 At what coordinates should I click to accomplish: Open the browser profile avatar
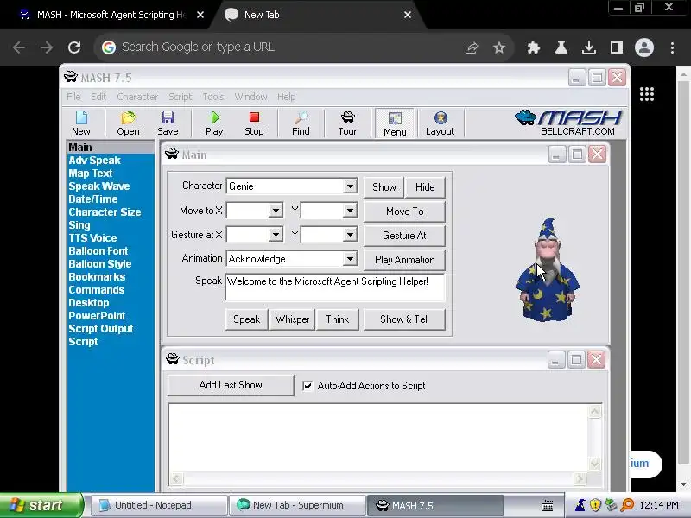(x=643, y=47)
